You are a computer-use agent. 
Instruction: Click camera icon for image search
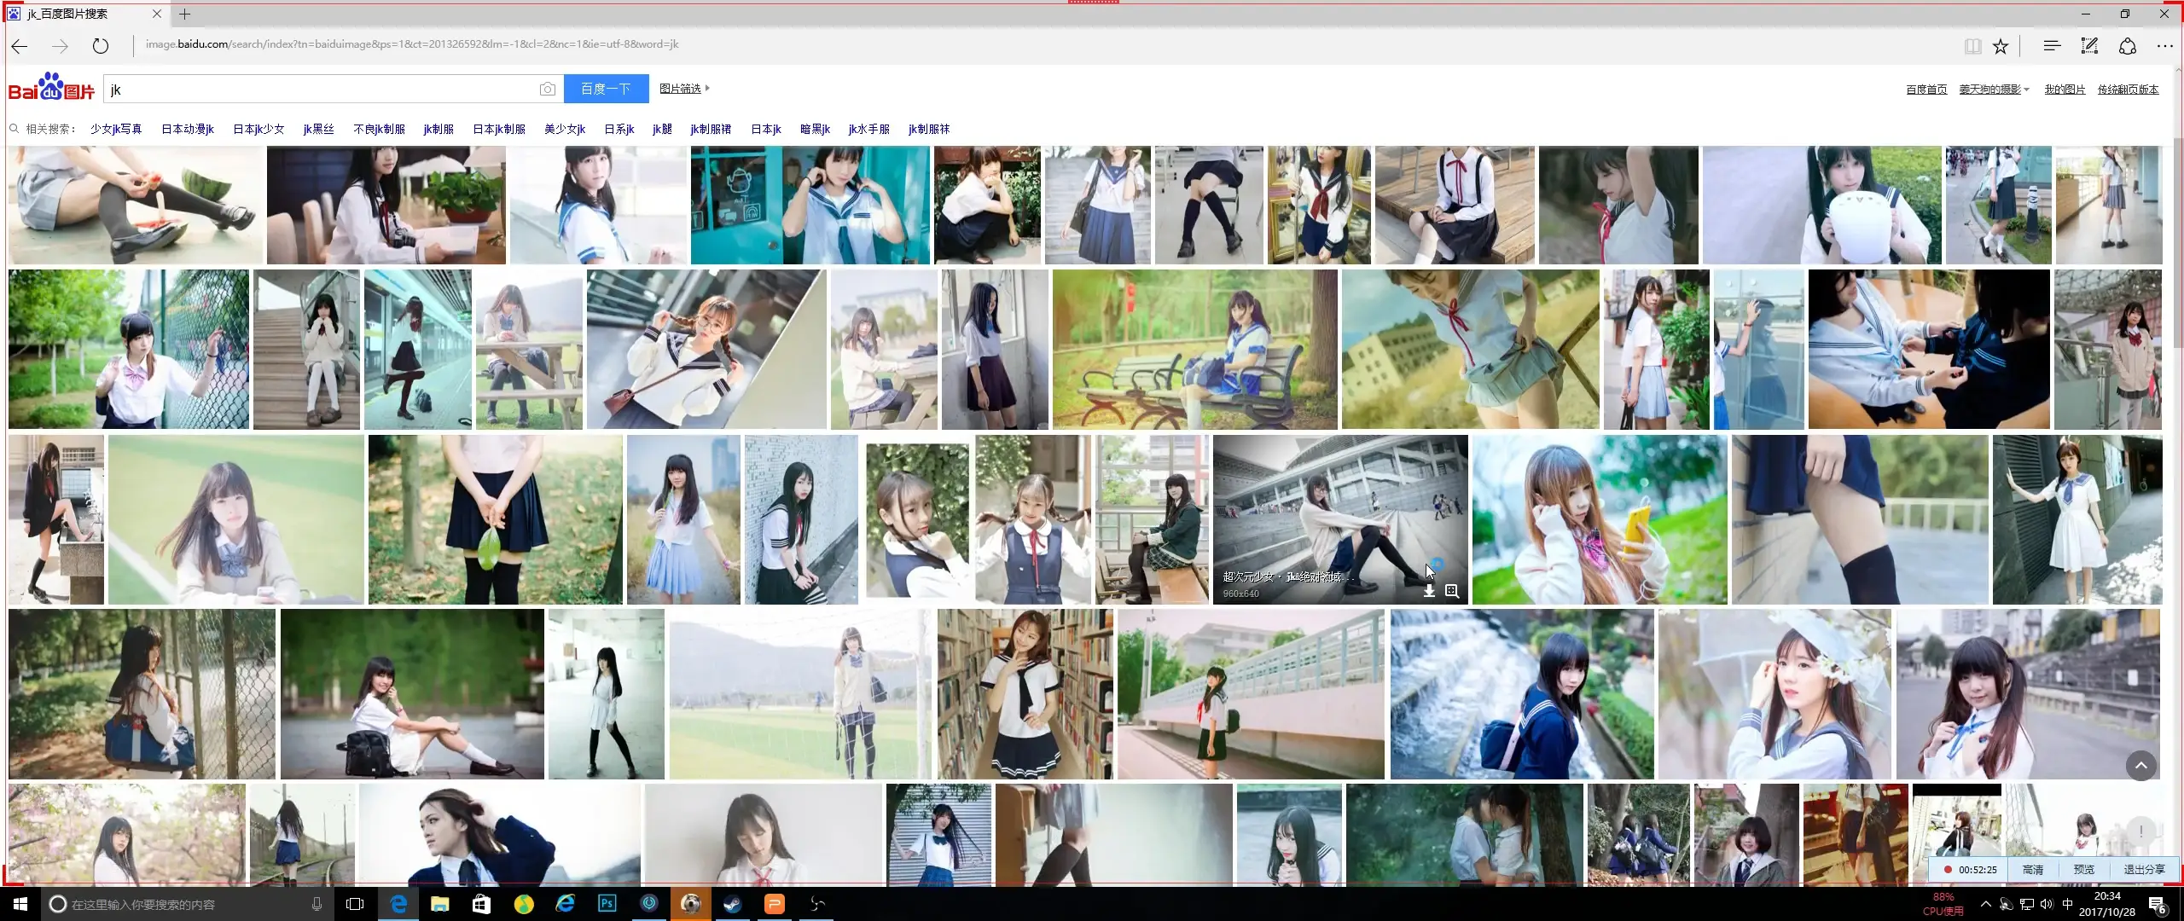(x=548, y=89)
